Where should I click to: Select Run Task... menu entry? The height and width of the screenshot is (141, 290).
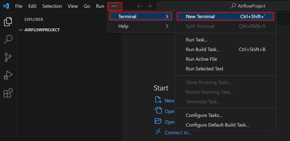pos(225,40)
